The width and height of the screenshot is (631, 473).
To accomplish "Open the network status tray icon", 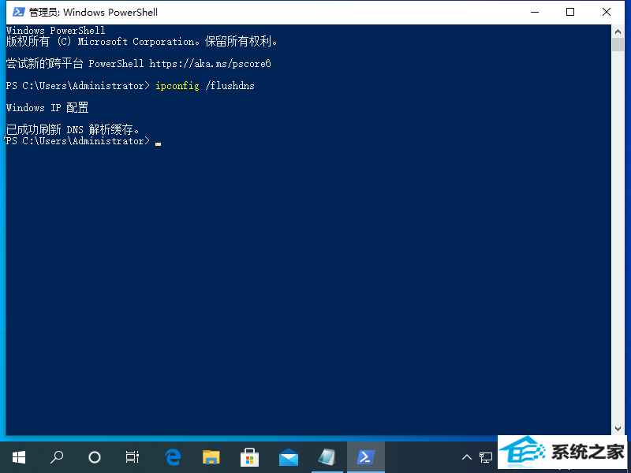I will click(486, 457).
